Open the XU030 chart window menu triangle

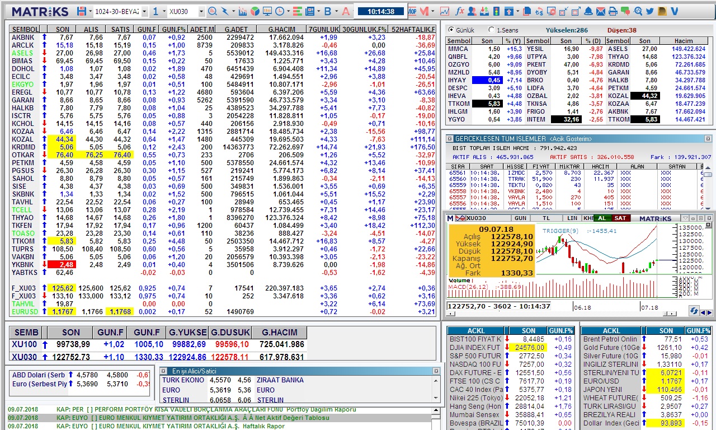(x=685, y=218)
